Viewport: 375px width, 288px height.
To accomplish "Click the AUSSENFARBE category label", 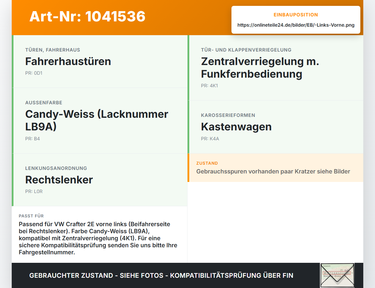I will pyautogui.click(x=44, y=103).
